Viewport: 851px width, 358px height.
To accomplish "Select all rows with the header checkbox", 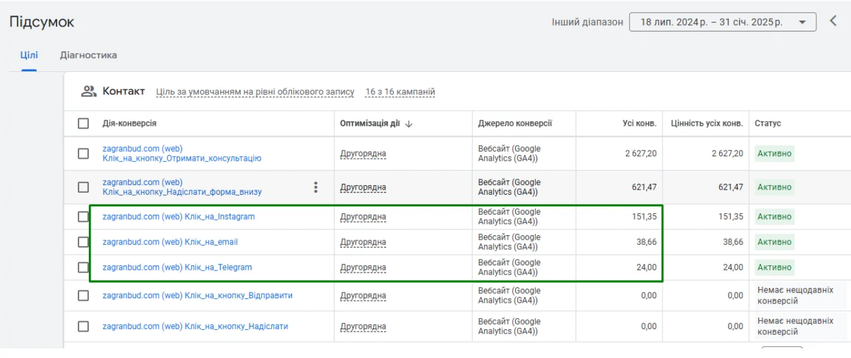I will pos(83,123).
